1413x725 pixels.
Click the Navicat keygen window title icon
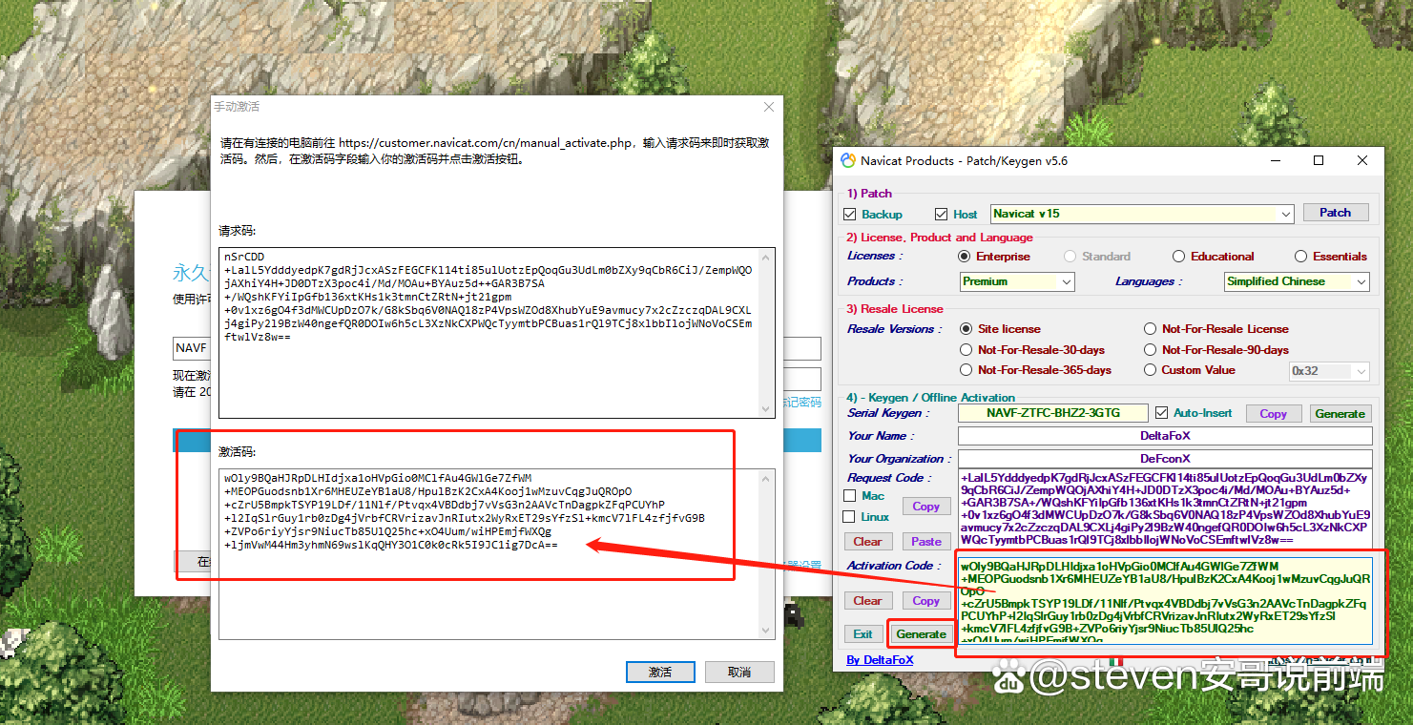tap(848, 161)
